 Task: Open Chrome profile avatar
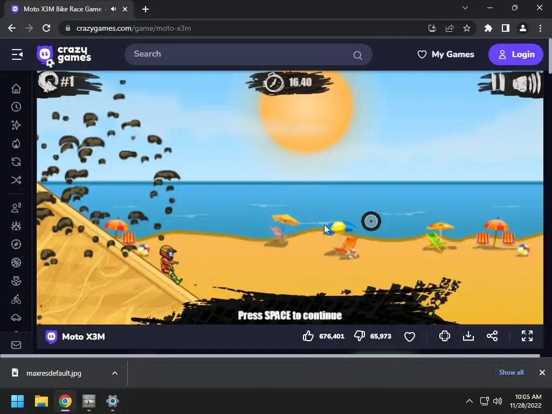tap(523, 28)
